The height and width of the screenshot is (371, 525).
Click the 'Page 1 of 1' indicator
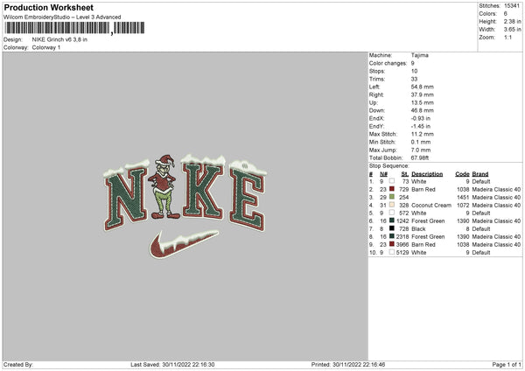pyautogui.click(x=507, y=364)
